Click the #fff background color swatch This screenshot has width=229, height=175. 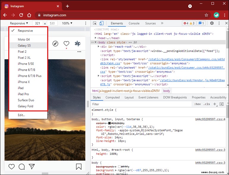click(x=119, y=167)
